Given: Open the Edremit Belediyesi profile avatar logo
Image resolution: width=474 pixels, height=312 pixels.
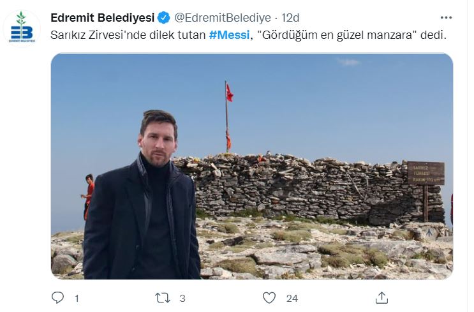Looking at the screenshot, I should pos(22,29).
